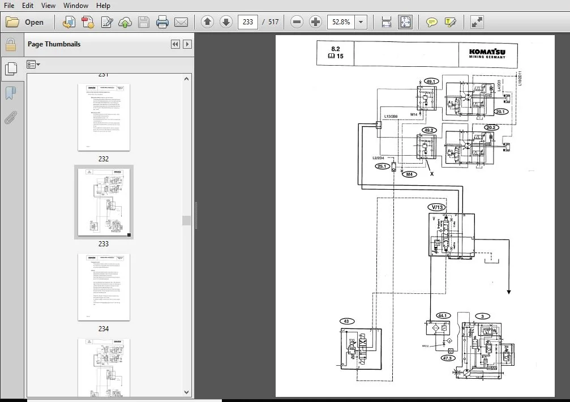Click the L13/2B8 line label
The height and width of the screenshot is (402, 570).
point(391,116)
